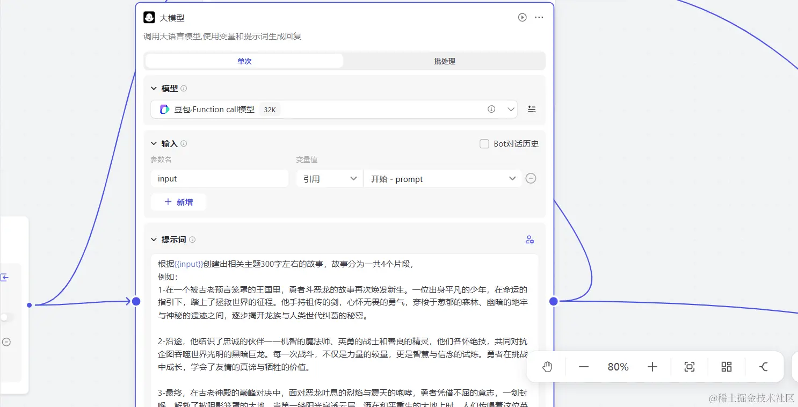Collapse the 输入 section

click(x=154, y=143)
